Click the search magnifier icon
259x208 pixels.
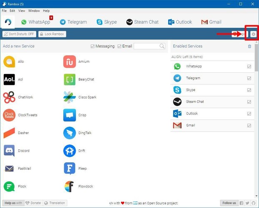point(162,46)
